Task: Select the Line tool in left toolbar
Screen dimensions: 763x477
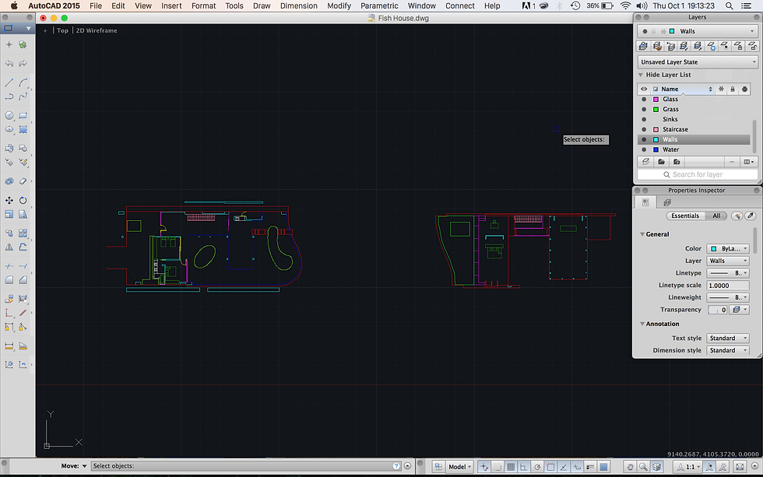Action: tap(9, 82)
